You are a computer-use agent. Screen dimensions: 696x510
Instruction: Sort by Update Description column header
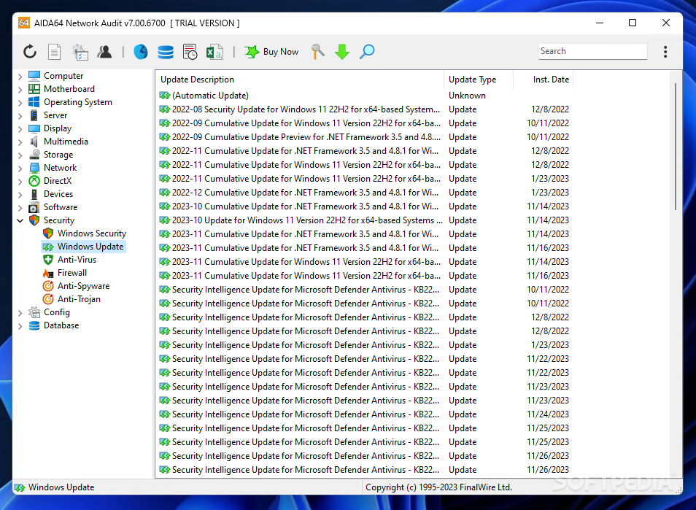pyautogui.click(x=300, y=80)
